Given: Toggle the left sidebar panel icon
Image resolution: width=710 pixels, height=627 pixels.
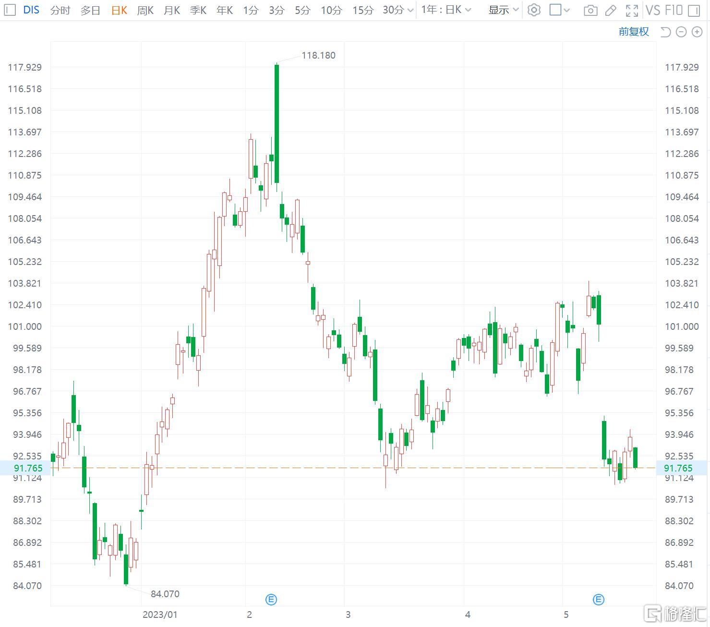Looking at the screenshot, I should click(x=10, y=10).
